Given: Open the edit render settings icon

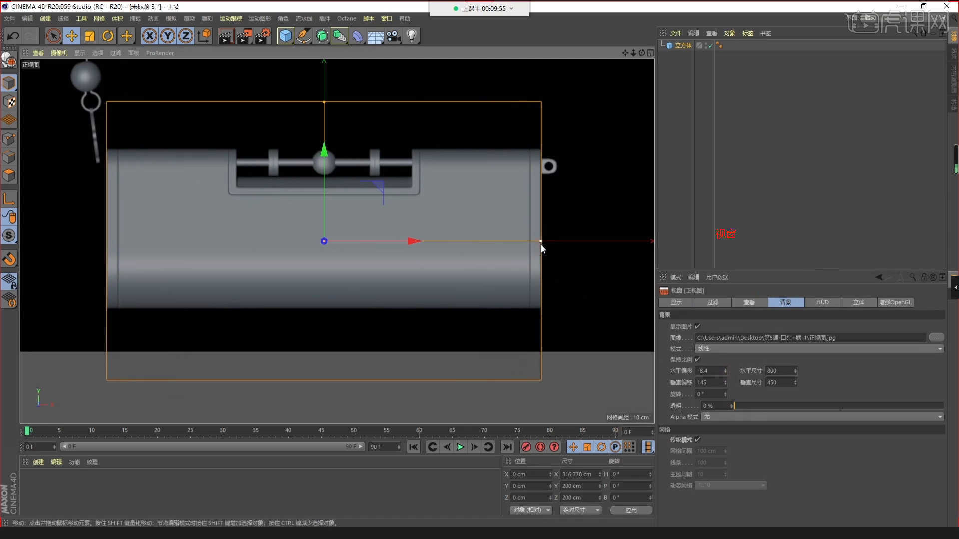Looking at the screenshot, I should [263, 36].
